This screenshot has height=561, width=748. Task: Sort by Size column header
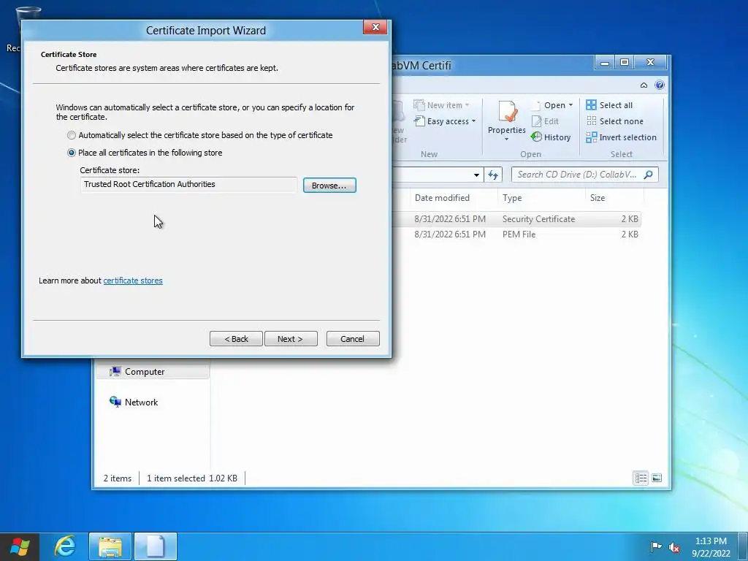598,197
